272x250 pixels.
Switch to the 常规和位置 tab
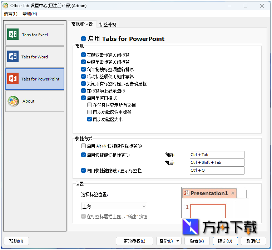point(82,24)
